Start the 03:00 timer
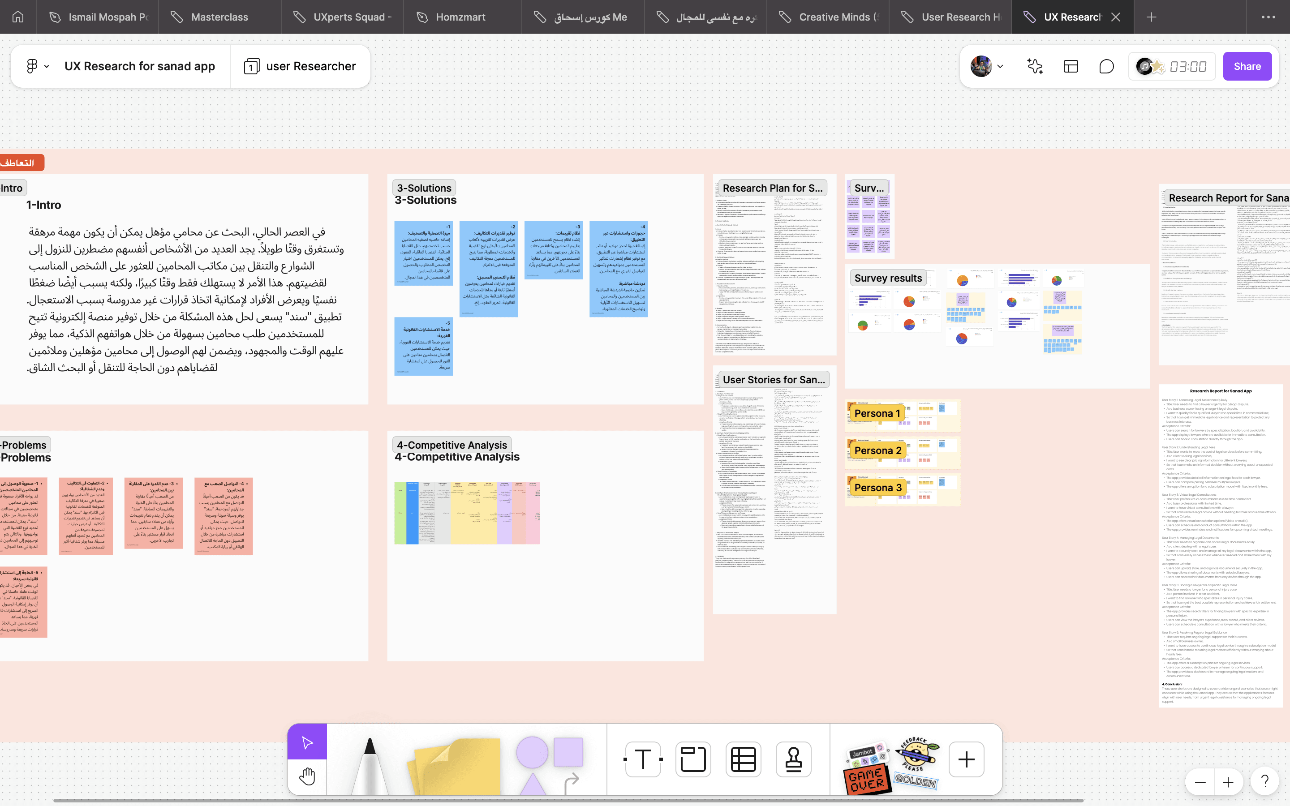Image resolution: width=1290 pixels, height=806 pixels. 1188,66
